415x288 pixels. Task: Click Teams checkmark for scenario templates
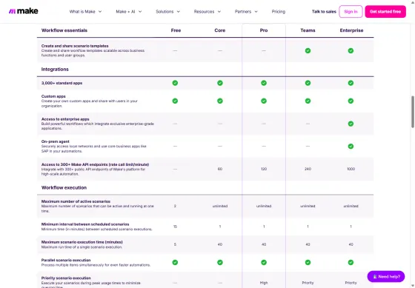(308, 51)
